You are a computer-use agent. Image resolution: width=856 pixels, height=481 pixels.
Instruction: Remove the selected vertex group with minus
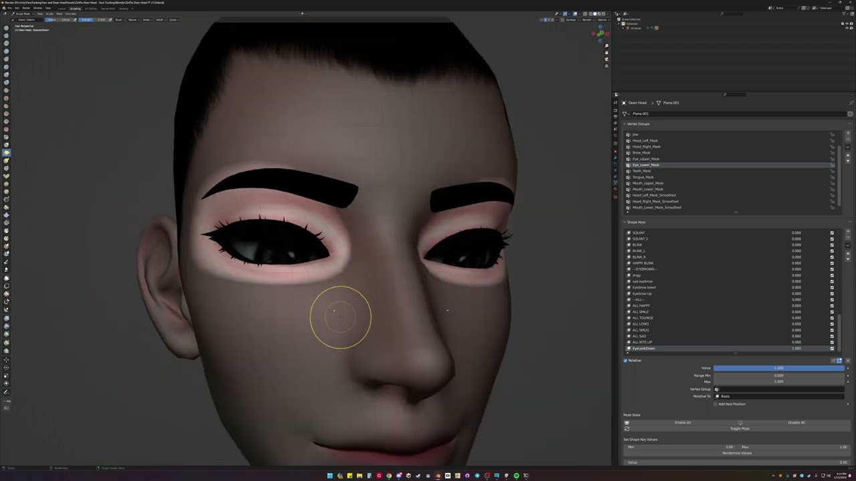point(848,139)
